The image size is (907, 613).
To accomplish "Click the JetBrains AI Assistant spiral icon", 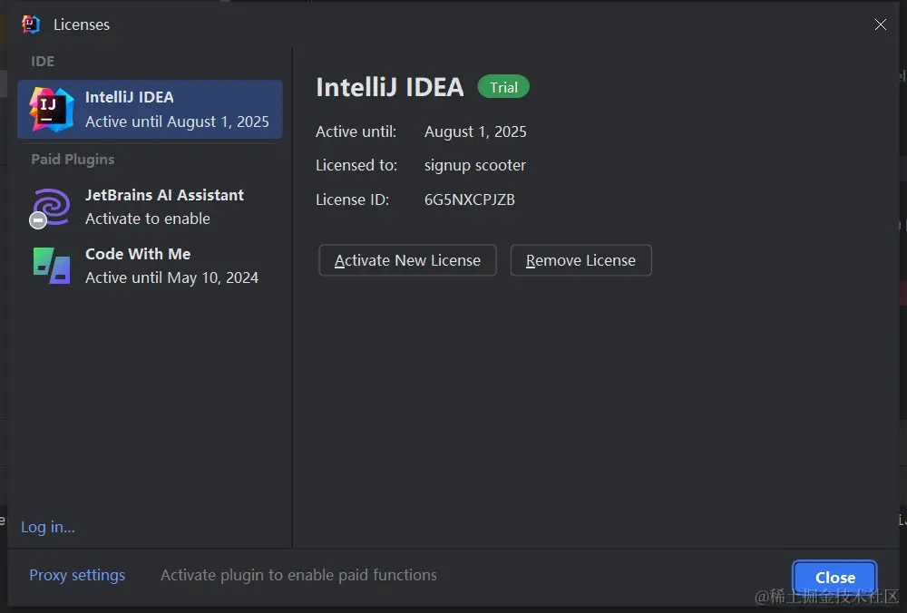I will coord(52,206).
